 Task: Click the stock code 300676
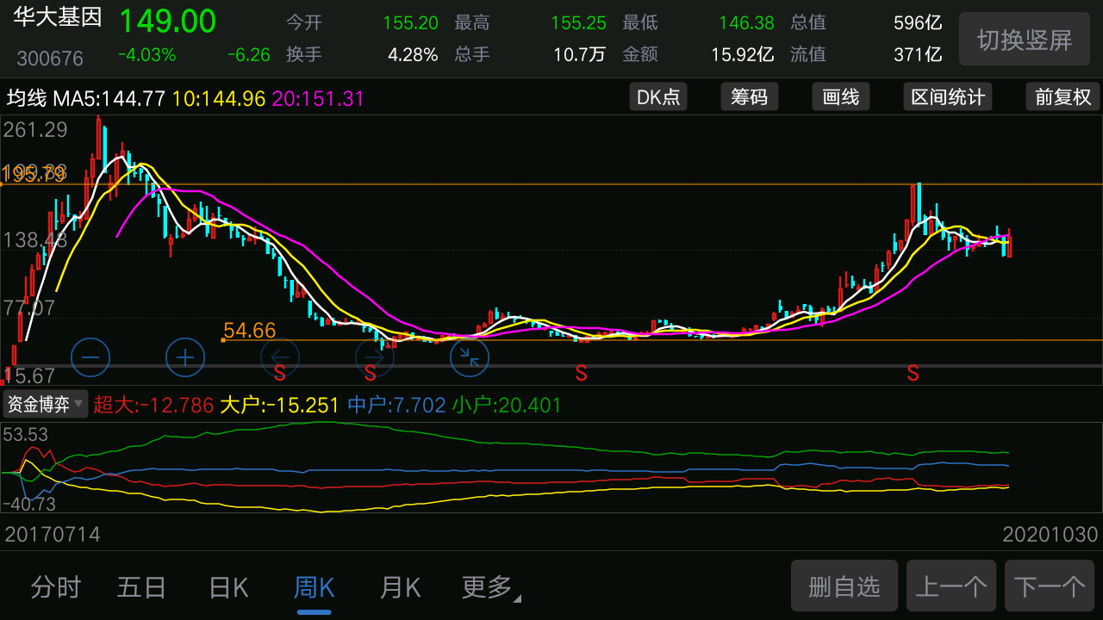coord(50,59)
